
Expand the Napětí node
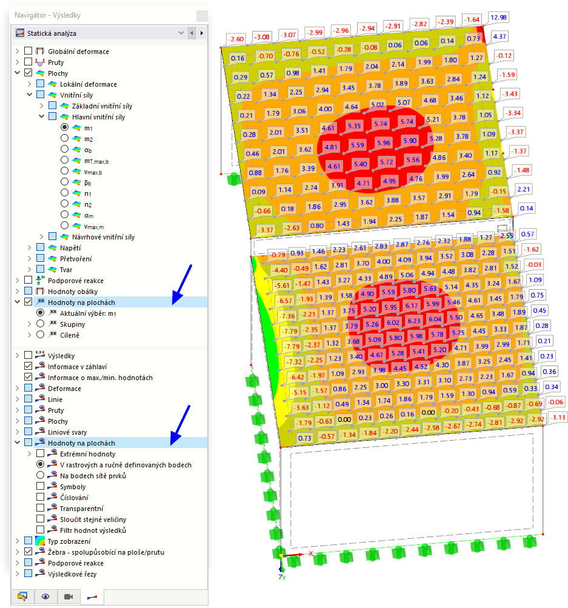coord(30,247)
